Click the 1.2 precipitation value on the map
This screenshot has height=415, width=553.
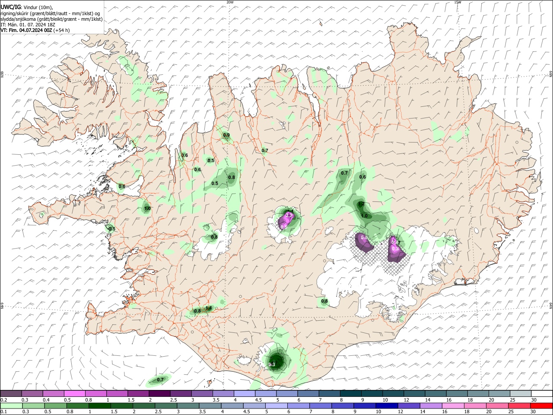point(362,204)
